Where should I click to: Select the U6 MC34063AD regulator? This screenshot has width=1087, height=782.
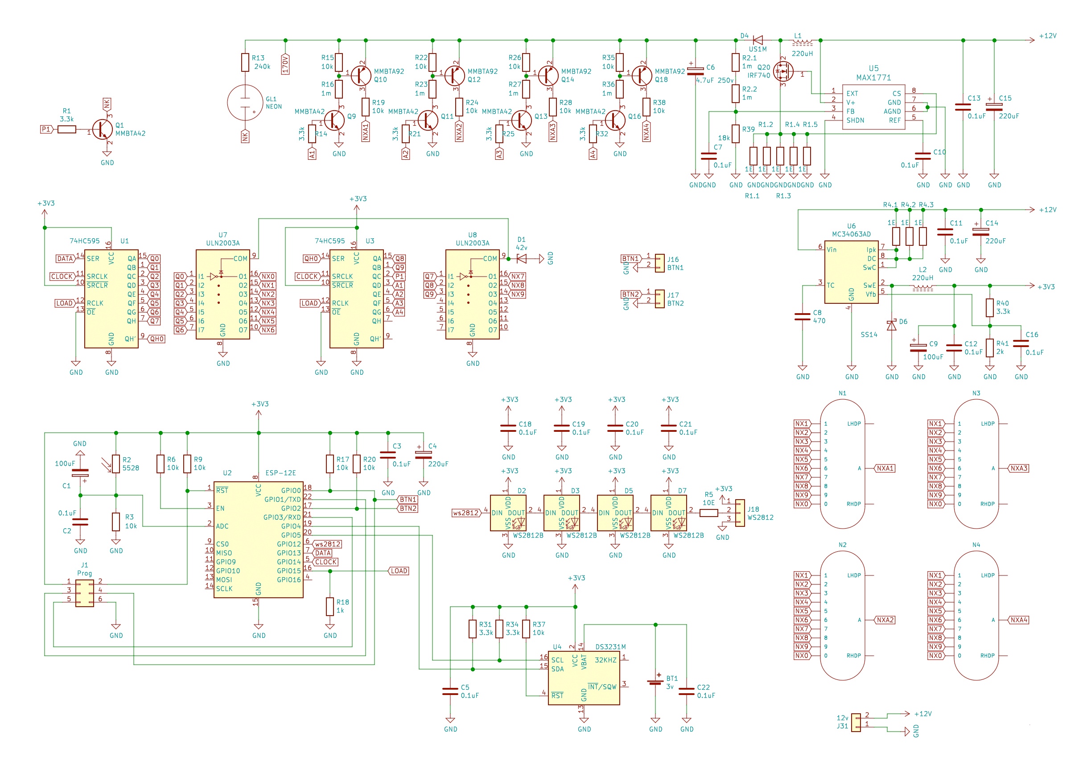click(851, 272)
